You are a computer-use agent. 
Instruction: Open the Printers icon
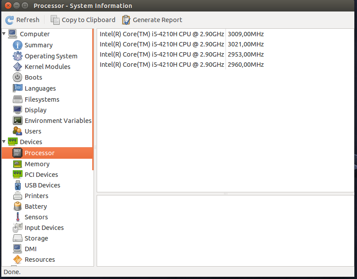click(x=18, y=196)
